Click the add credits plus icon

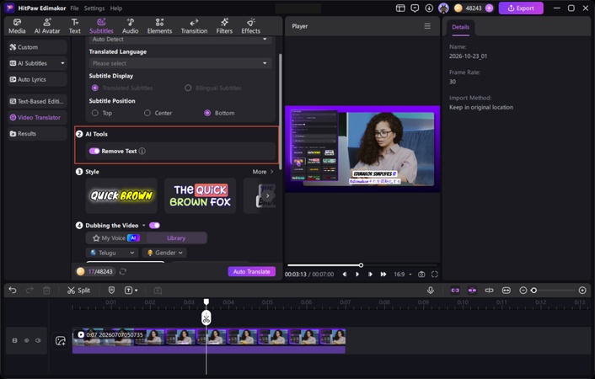click(489, 8)
